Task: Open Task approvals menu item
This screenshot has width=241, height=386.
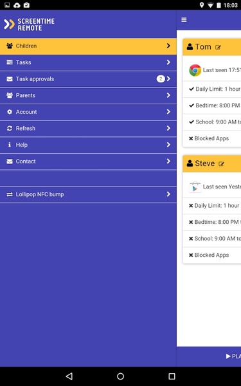Action: [88, 79]
